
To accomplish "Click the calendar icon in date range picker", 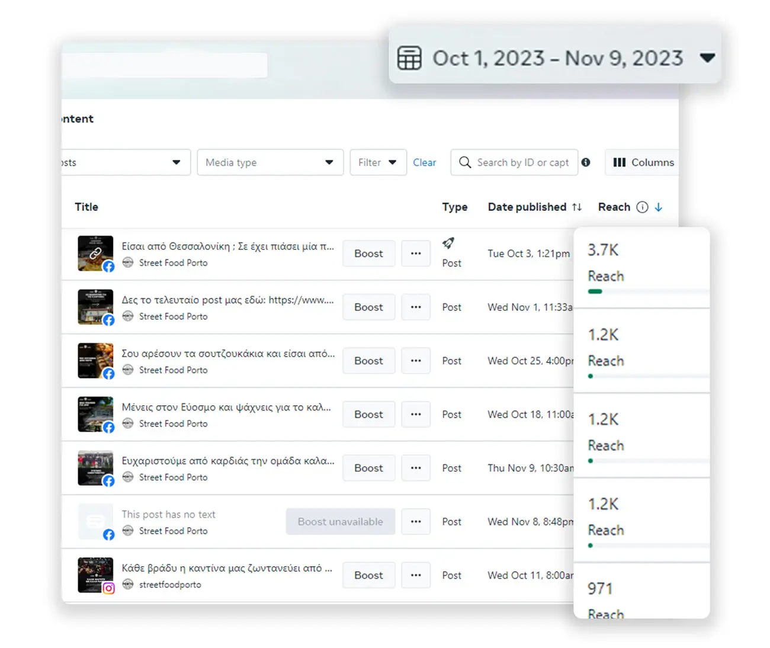I will (409, 58).
